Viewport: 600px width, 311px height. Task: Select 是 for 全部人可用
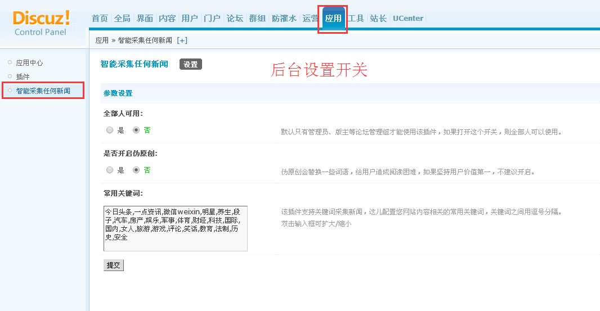[110, 130]
